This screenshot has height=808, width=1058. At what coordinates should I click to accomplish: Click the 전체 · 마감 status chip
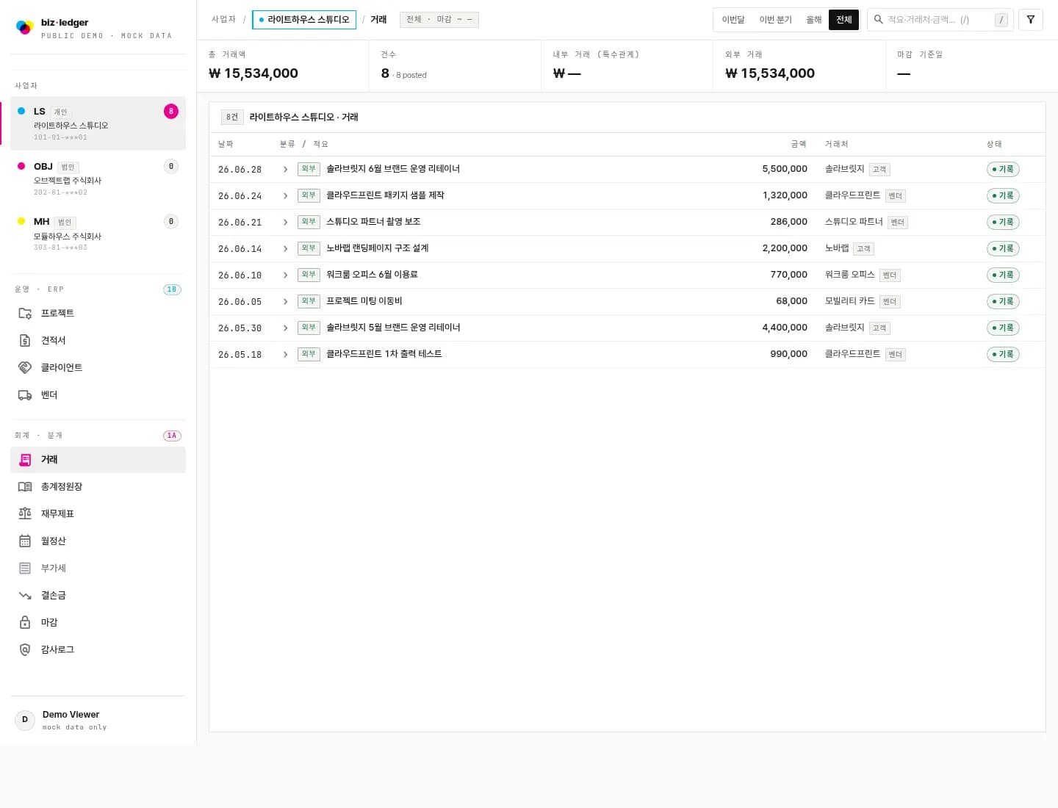tap(439, 20)
